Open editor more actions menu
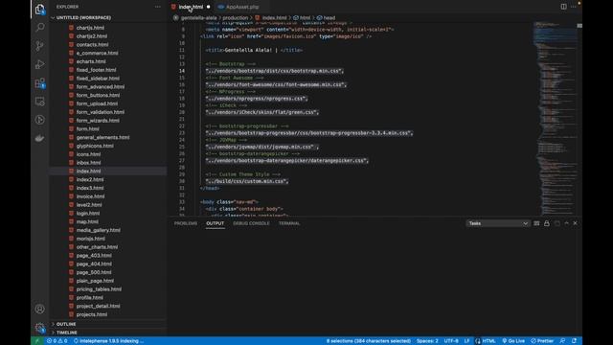This screenshot has width=613, height=345. click(574, 7)
